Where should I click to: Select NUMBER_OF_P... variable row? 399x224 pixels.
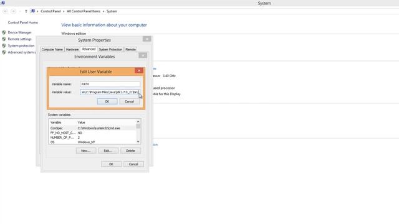click(x=92, y=138)
